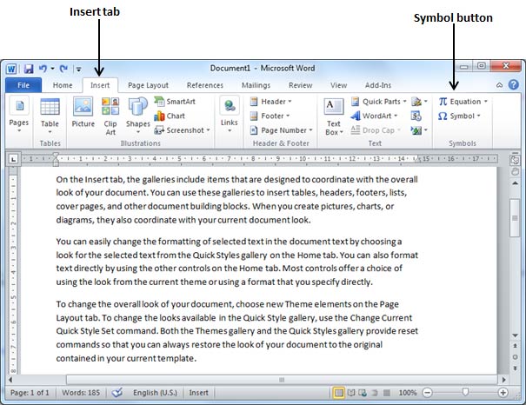Insert a Picture from the ribbon
Image resolution: width=526 pixels, height=405 pixels.
[83, 112]
